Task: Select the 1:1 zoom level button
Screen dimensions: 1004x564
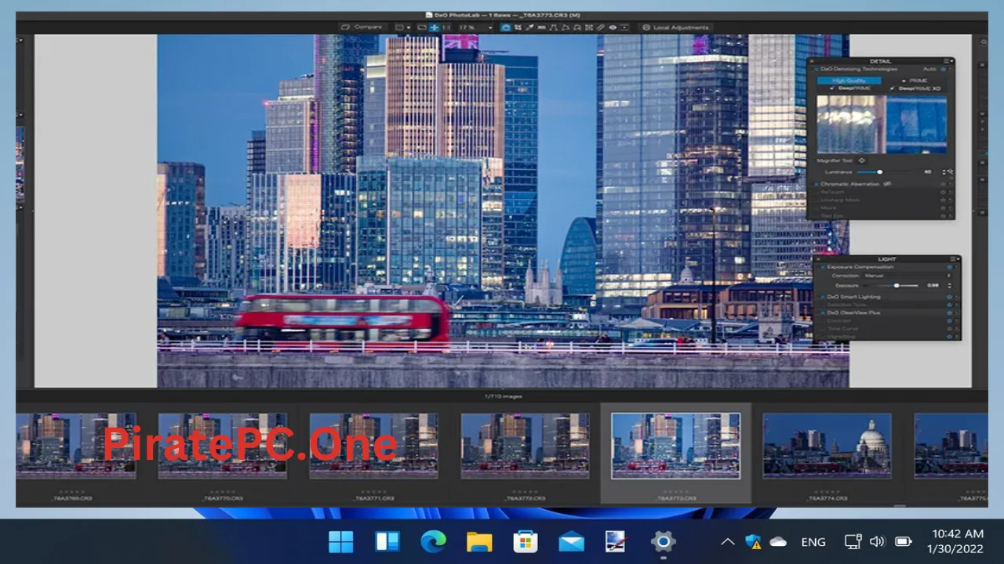Action: click(446, 27)
